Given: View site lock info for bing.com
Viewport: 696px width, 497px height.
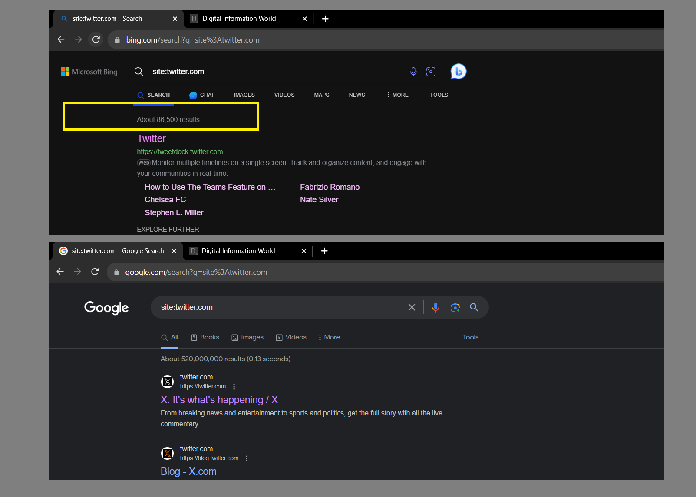Looking at the screenshot, I should (117, 40).
